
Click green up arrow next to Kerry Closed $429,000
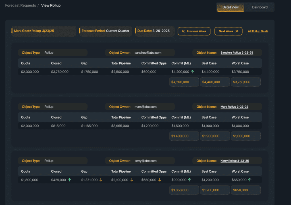pos(69,180)
